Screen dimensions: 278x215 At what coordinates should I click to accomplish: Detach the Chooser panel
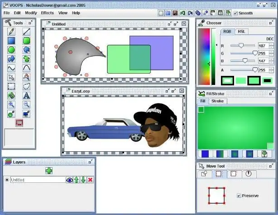tap(271, 23)
